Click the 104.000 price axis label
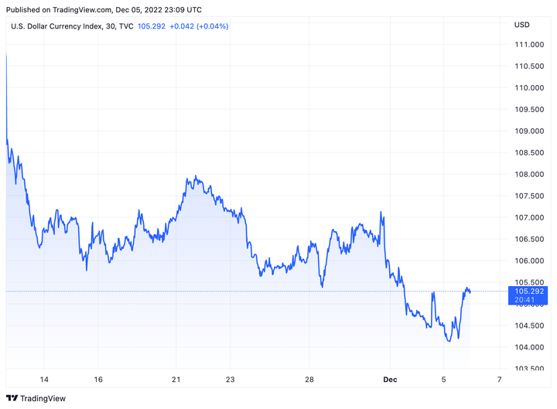Screen dimensions: 557x409 (529, 347)
